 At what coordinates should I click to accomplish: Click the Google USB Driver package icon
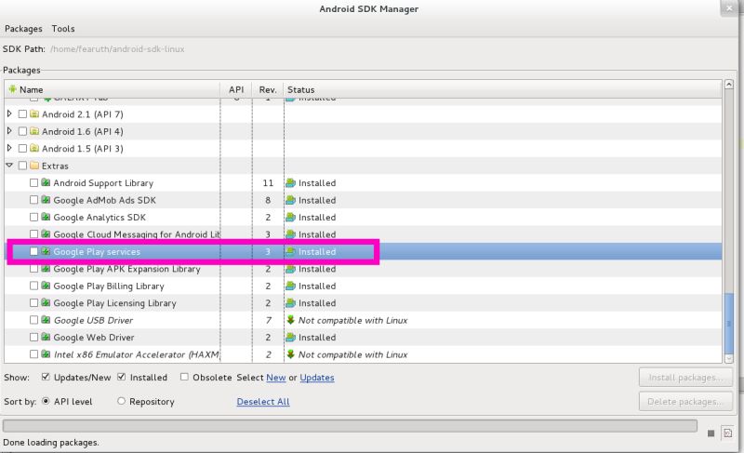[x=46, y=320]
